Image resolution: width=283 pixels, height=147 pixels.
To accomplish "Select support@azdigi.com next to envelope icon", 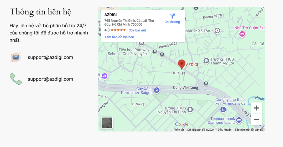I will [x=50, y=57].
